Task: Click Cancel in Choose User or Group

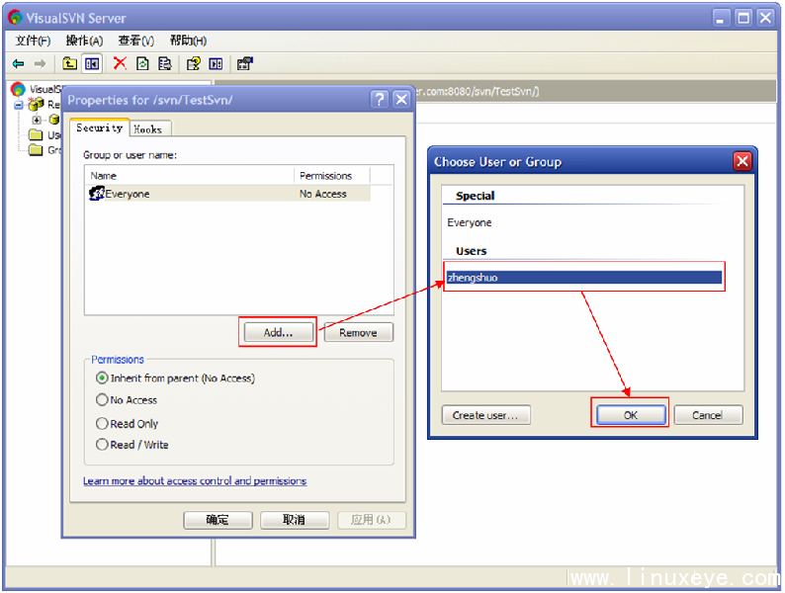Action: [708, 415]
